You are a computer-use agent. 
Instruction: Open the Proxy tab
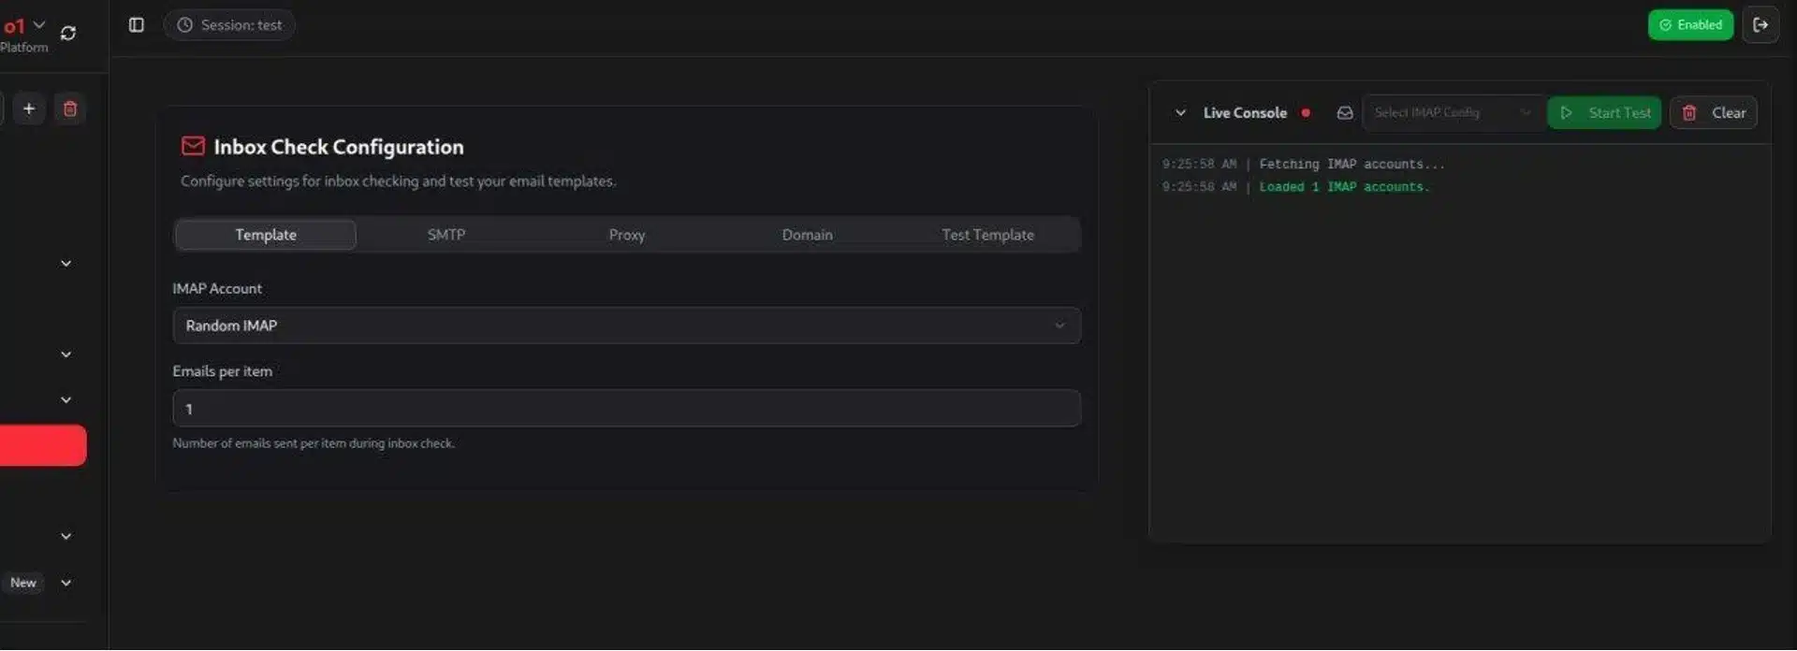(x=627, y=236)
